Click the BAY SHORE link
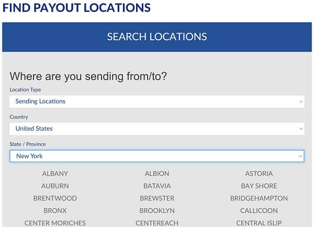This screenshot has height=227, width=314. 259,186
